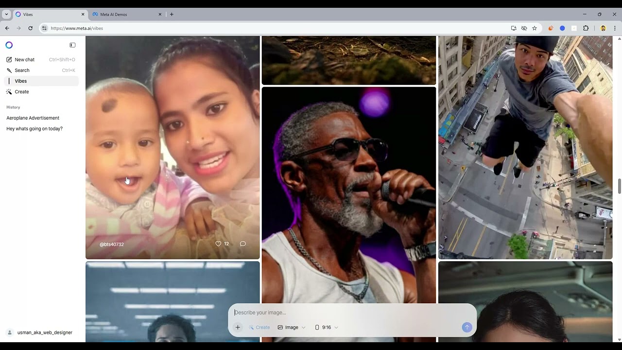This screenshot has height=350, width=622.
Task: Click the install app icon in address bar
Action: click(x=514, y=28)
